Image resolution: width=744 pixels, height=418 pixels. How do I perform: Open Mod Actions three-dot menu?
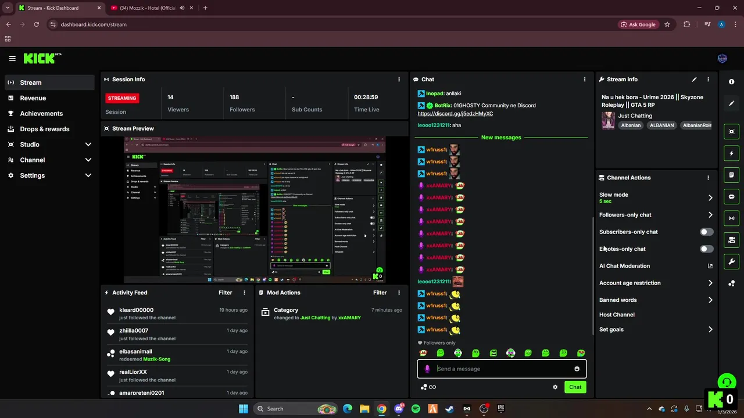click(399, 293)
